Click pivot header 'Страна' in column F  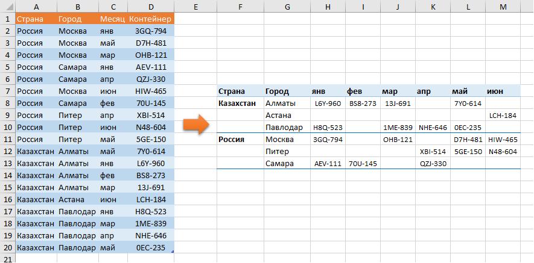tap(232, 91)
